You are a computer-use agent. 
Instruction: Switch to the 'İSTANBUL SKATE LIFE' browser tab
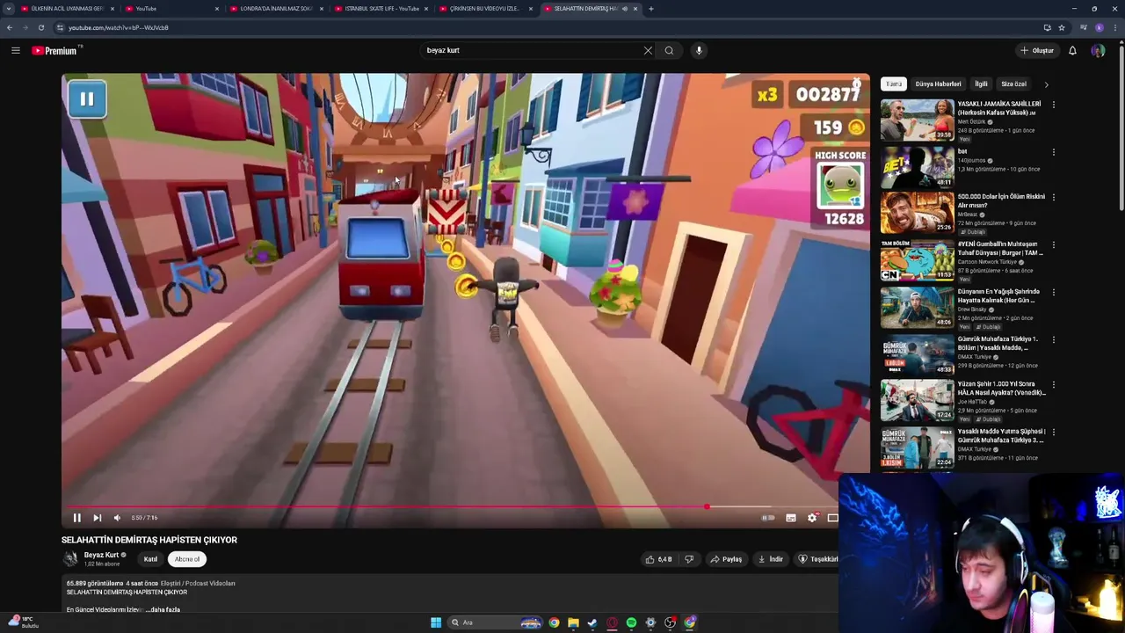(381, 9)
